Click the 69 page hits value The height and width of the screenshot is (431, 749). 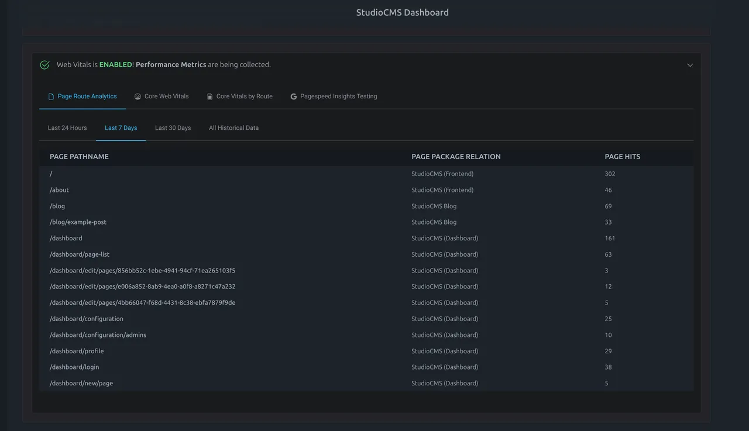pyautogui.click(x=608, y=206)
